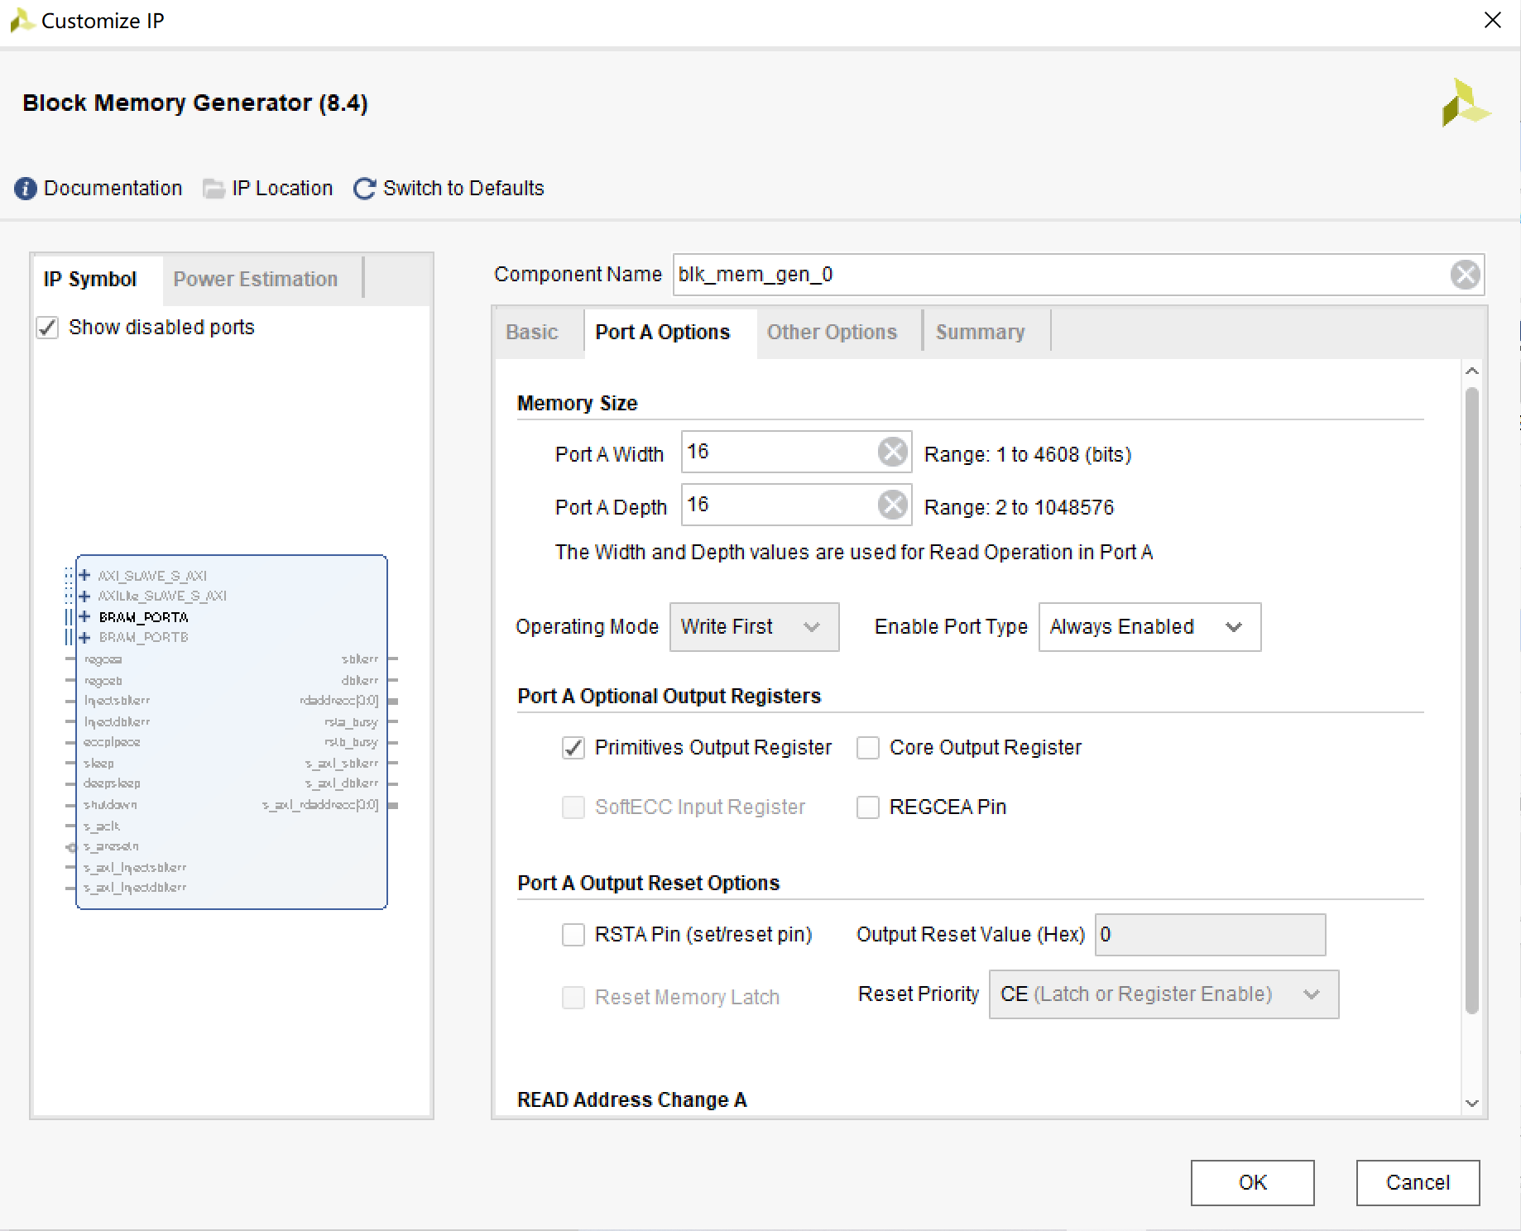Image resolution: width=1521 pixels, height=1231 pixels.
Task: Click the eccpipece port label
Action: pyautogui.click(x=112, y=743)
